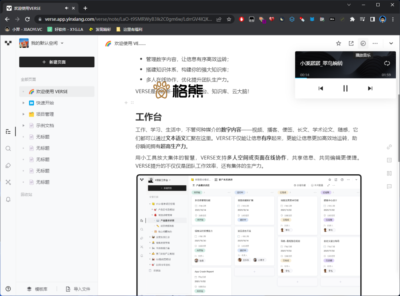
Task: Open the 回收站 recycle bin
Action: click(x=26, y=195)
